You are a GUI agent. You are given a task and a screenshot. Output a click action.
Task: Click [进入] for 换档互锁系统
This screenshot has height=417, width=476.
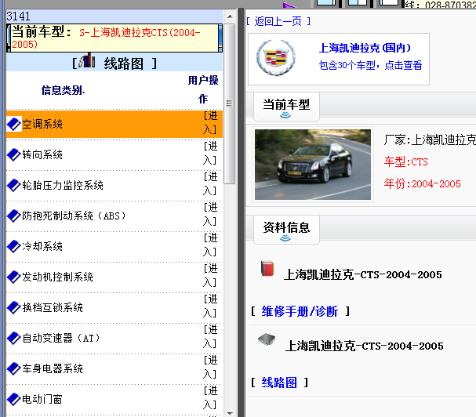point(210,306)
